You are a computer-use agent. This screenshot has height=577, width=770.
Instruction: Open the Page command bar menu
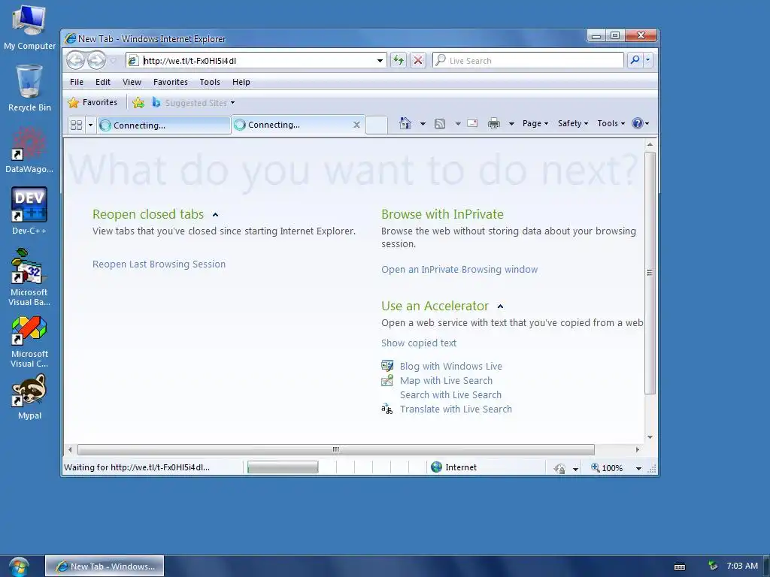(x=535, y=124)
